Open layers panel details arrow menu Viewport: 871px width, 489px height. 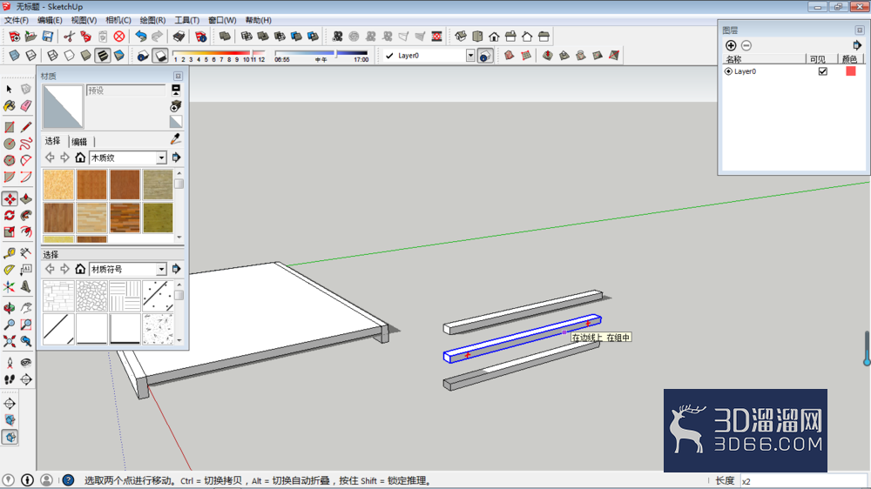point(857,45)
